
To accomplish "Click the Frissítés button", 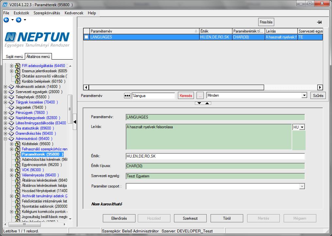I will click(x=266, y=22).
